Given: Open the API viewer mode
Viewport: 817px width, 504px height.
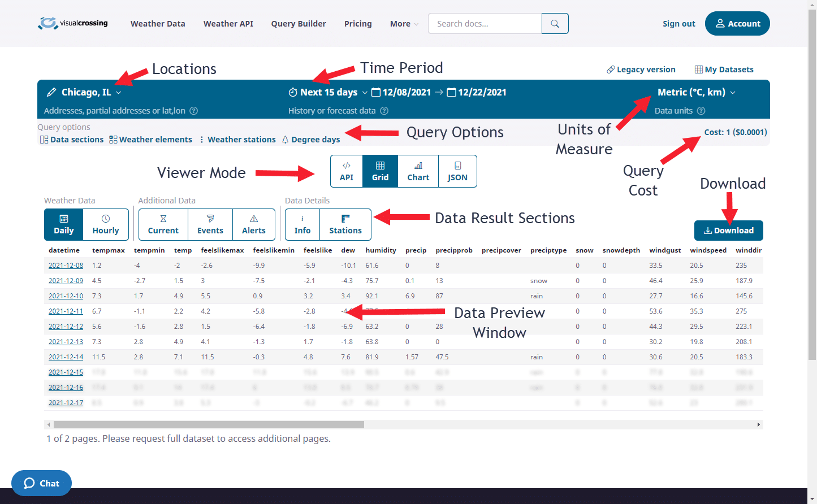Looking at the screenshot, I should click(346, 171).
